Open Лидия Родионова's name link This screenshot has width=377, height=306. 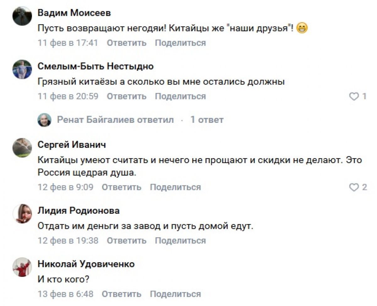[79, 210]
